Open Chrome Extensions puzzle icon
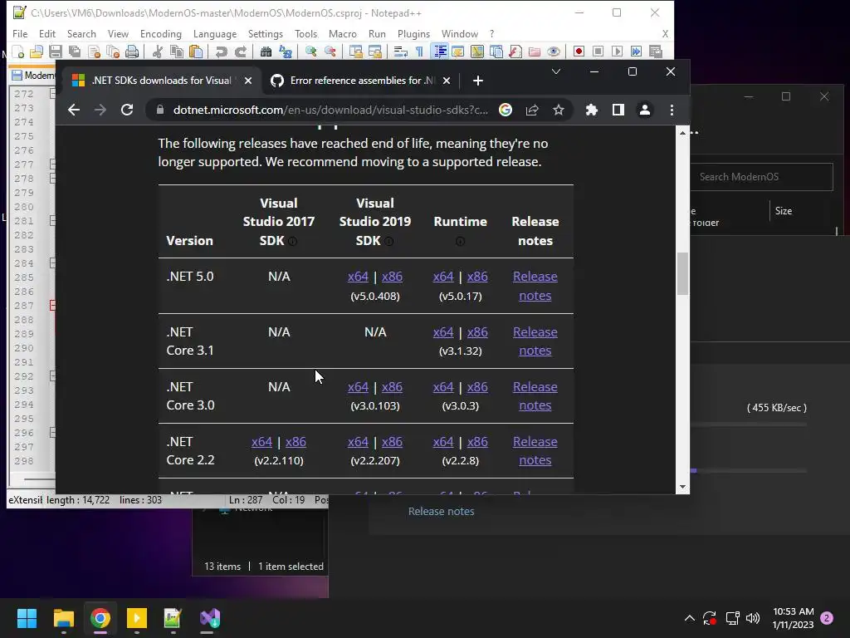 [x=591, y=110]
